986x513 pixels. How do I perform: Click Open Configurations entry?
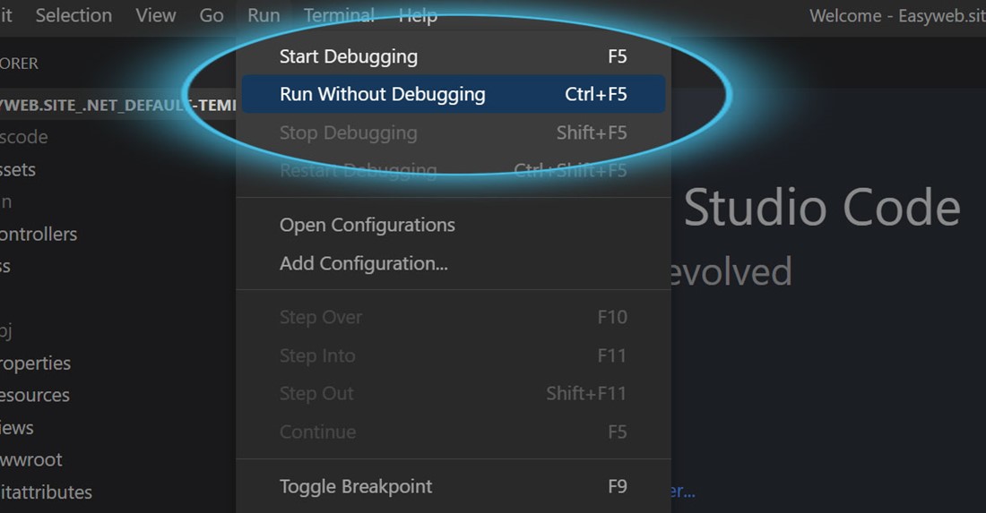(454, 225)
